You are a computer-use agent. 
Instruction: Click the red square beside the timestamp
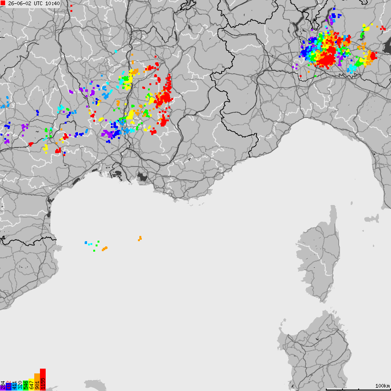coord(3,3)
